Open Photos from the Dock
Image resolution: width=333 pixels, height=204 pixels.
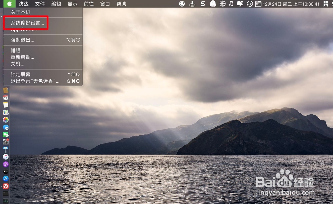coord(6,120)
